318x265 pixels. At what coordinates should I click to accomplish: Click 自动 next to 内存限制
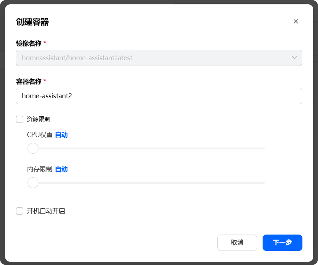[x=61, y=169]
